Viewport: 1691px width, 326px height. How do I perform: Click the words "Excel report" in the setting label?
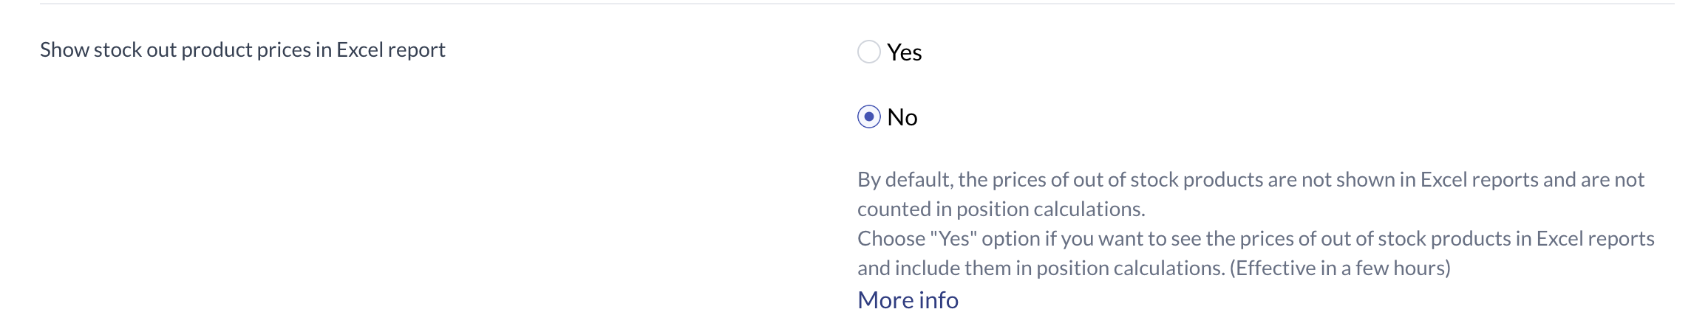[390, 49]
